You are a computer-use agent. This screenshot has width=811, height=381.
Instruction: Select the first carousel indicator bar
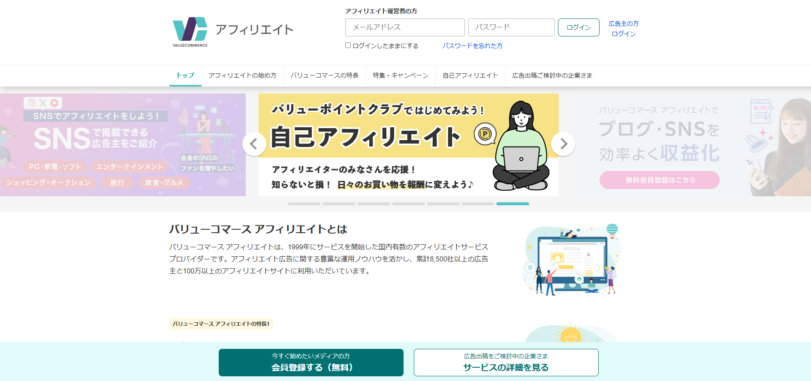pos(304,204)
